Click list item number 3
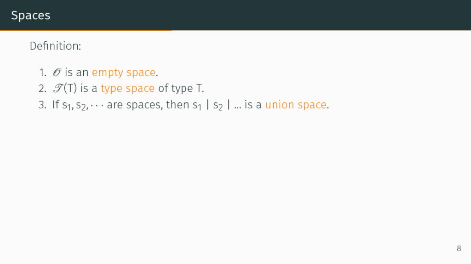 pyautogui.click(x=42, y=105)
